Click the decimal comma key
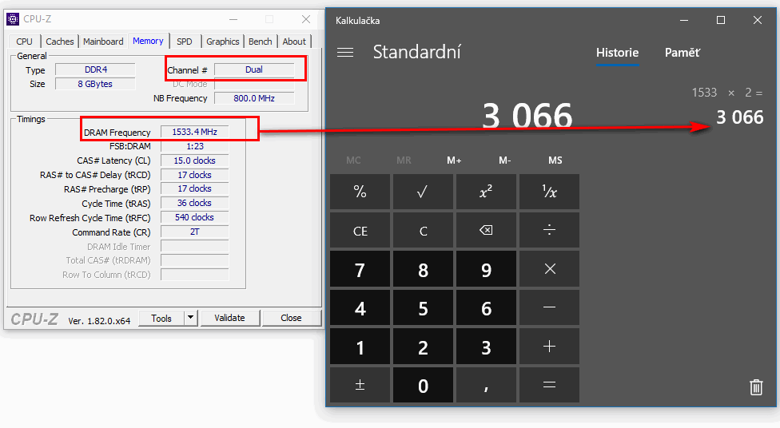This screenshot has width=780, height=428. pos(486,385)
